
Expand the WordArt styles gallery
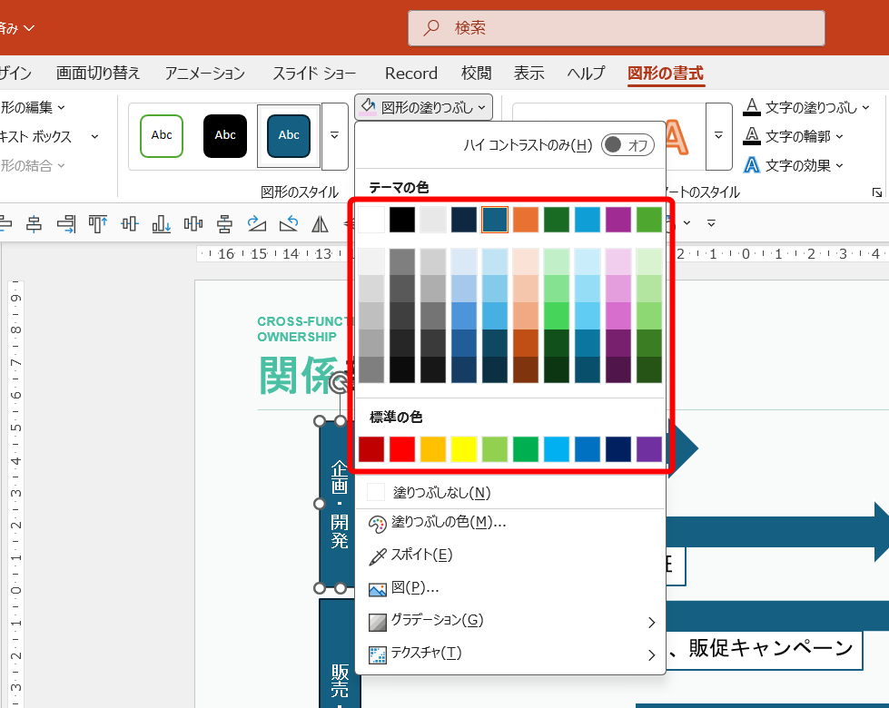pos(719,136)
